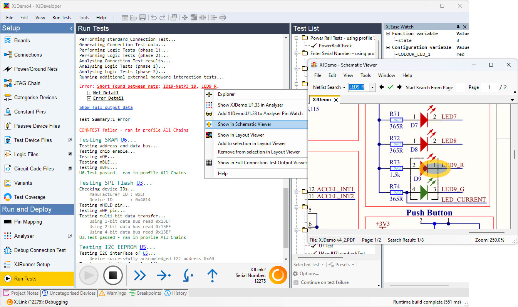Click the Step Into curved arrow icon
Viewport: 518px width, 307px height.
[188, 275]
